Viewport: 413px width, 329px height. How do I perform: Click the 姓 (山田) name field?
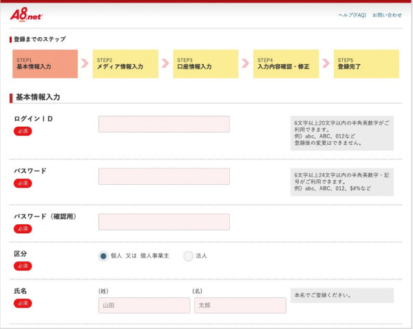coord(142,306)
